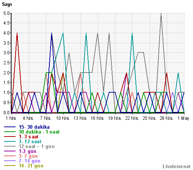Click the '7 Nis.' x-axis label
The image size is (193, 170).
(x=46, y=118)
